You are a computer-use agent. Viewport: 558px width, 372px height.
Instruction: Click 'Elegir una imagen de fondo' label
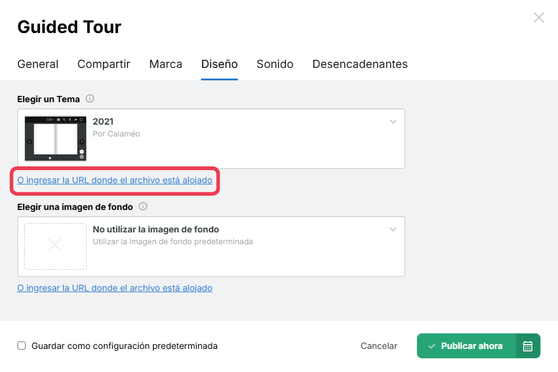pyautogui.click(x=75, y=207)
